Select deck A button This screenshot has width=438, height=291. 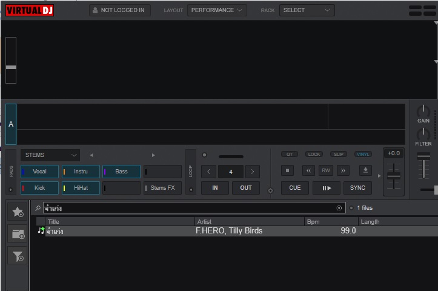click(11, 124)
